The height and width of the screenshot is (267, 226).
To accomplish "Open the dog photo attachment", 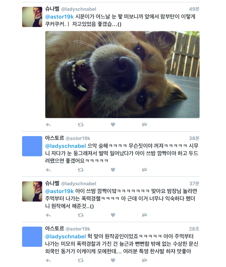I will 122,75.
